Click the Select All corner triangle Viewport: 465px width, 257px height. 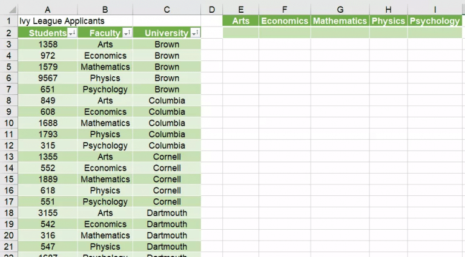12,10
